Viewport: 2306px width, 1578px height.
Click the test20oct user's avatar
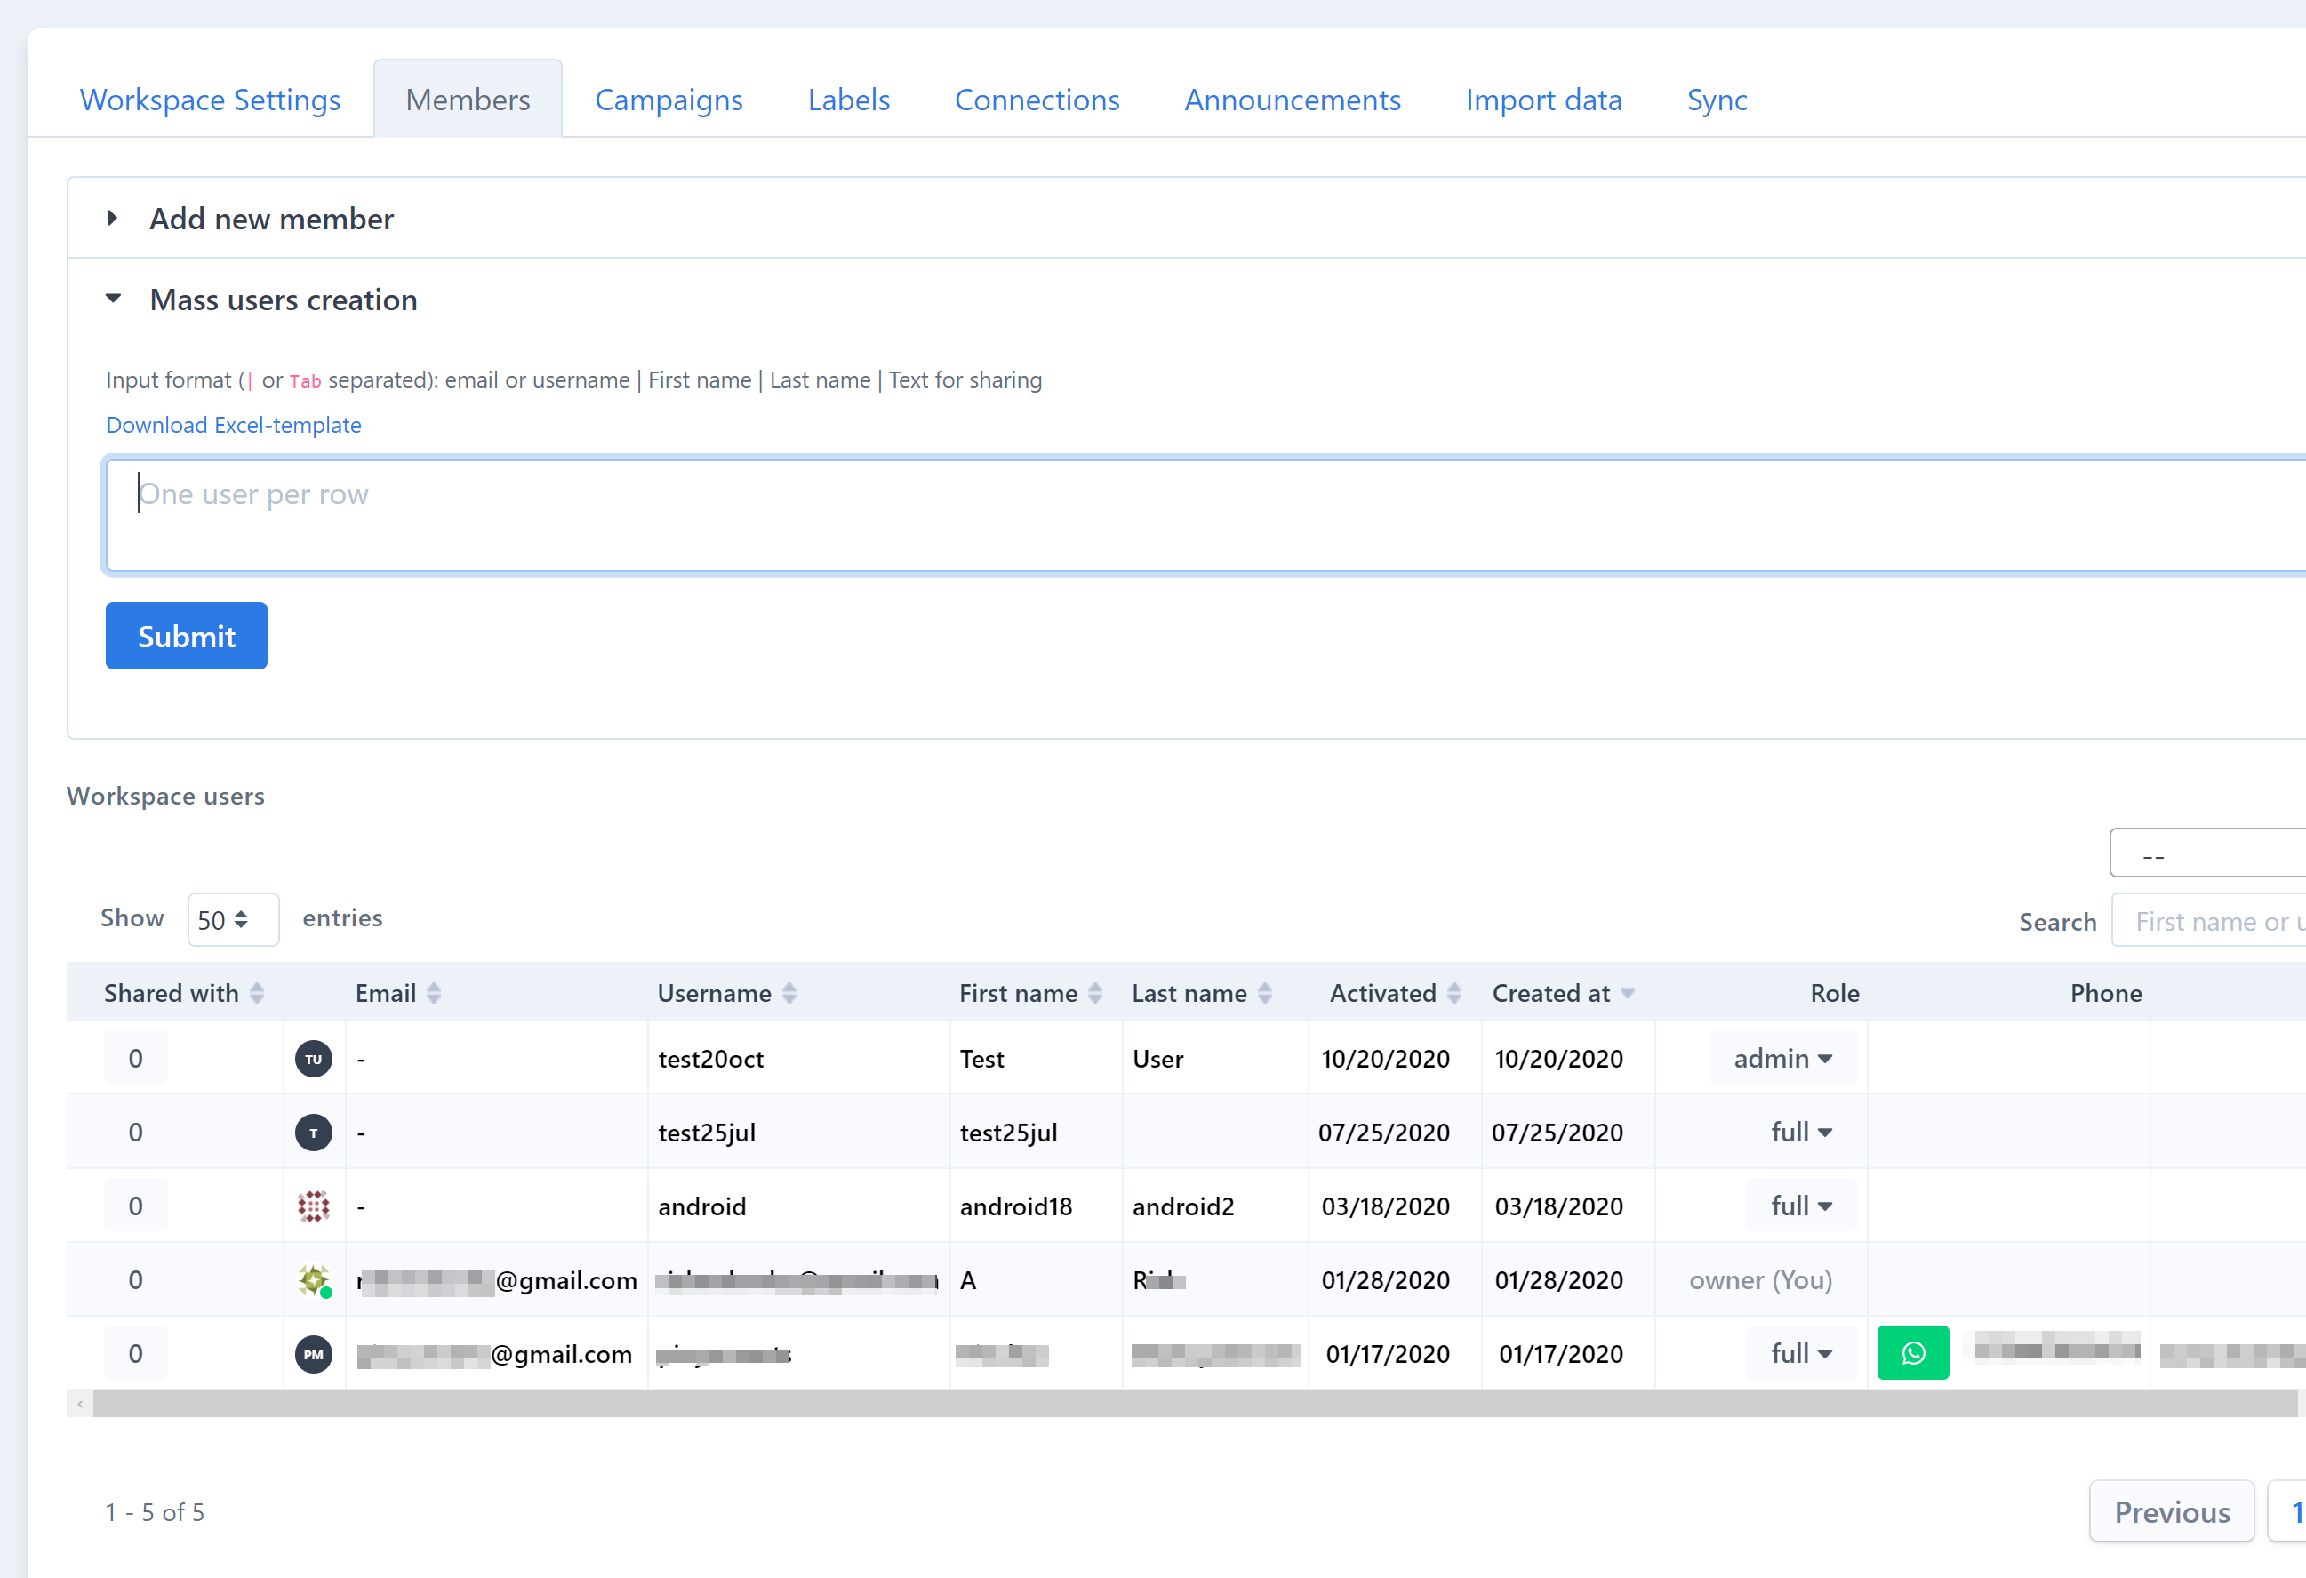pos(314,1058)
